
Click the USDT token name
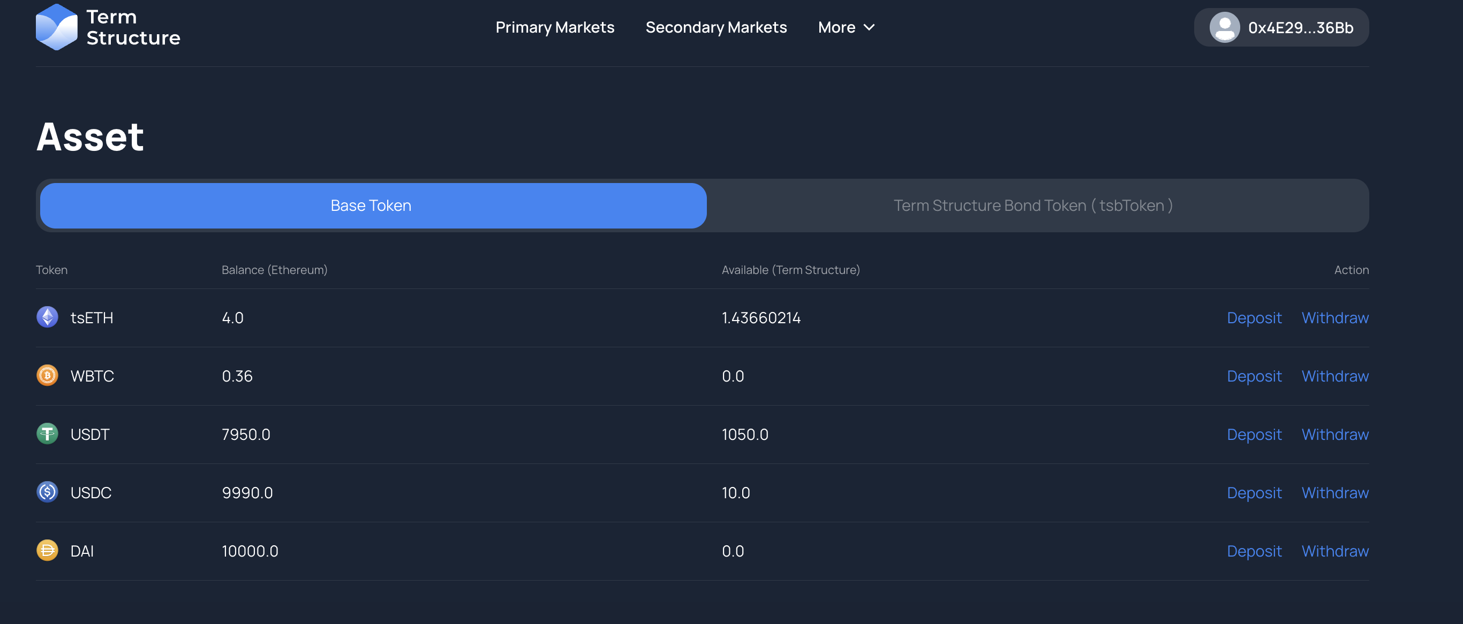(x=90, y=435)
